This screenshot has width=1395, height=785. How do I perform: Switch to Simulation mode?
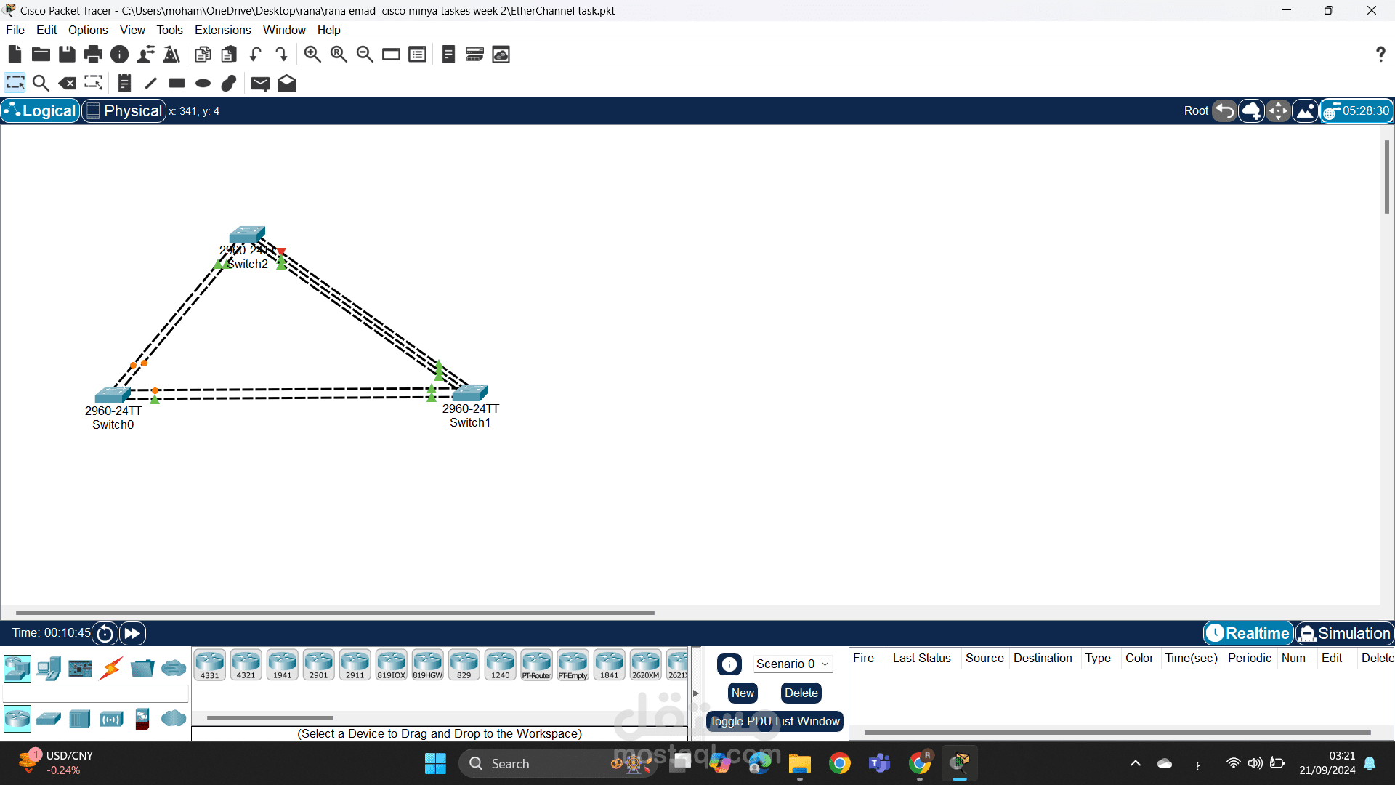pos(1345,634)
